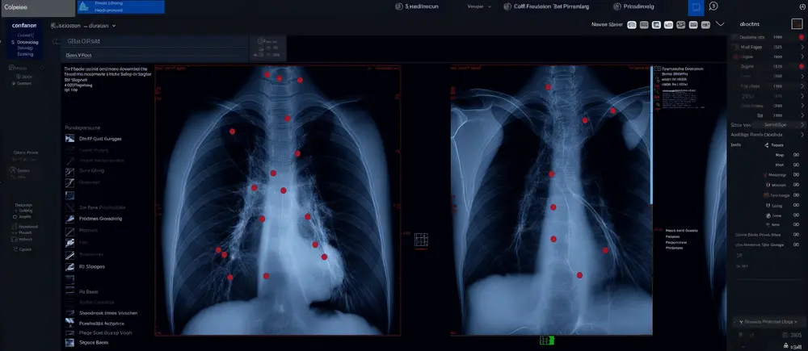Image resolution: width=808 pixels, height=351 pixels.
Task: Click the green icon below the right X-ray
Action: pyautogui.click(x=546, y=341)
